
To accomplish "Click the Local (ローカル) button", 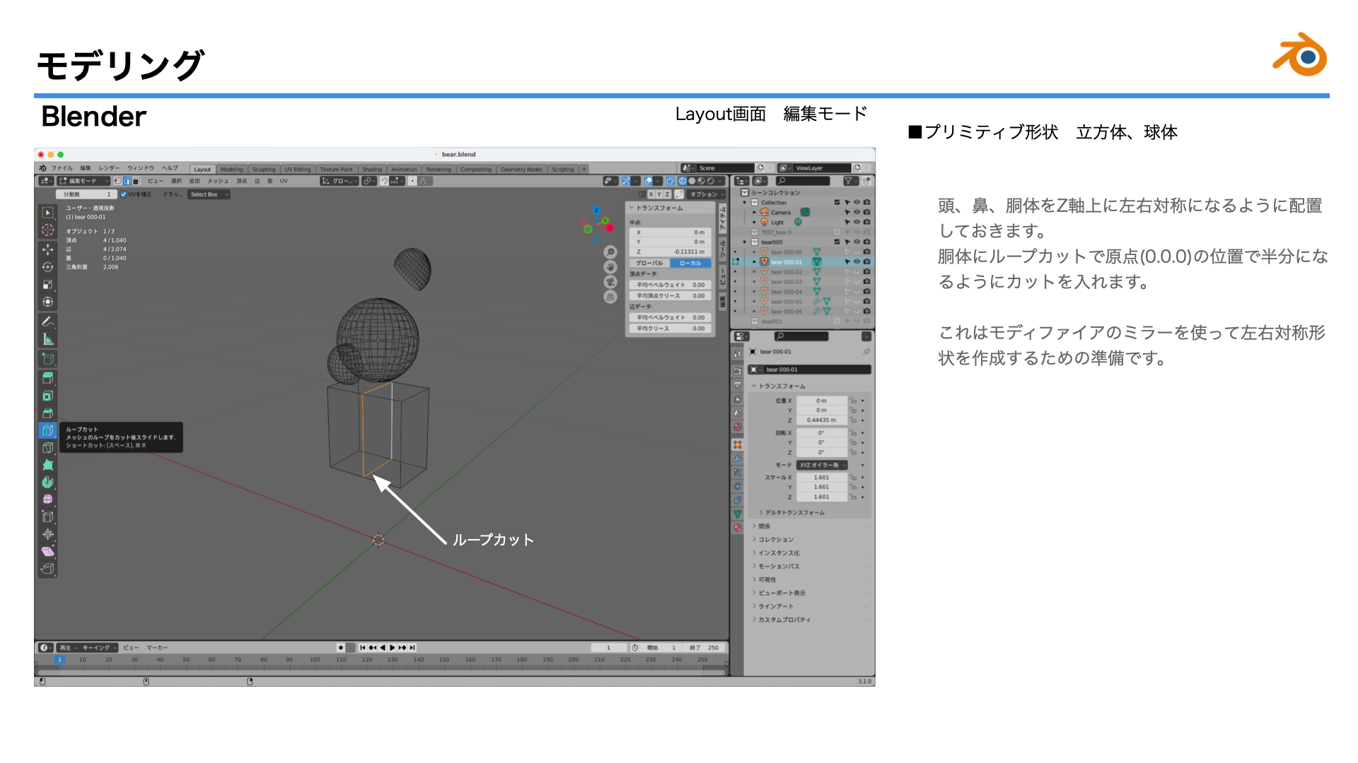I will 690,264.
